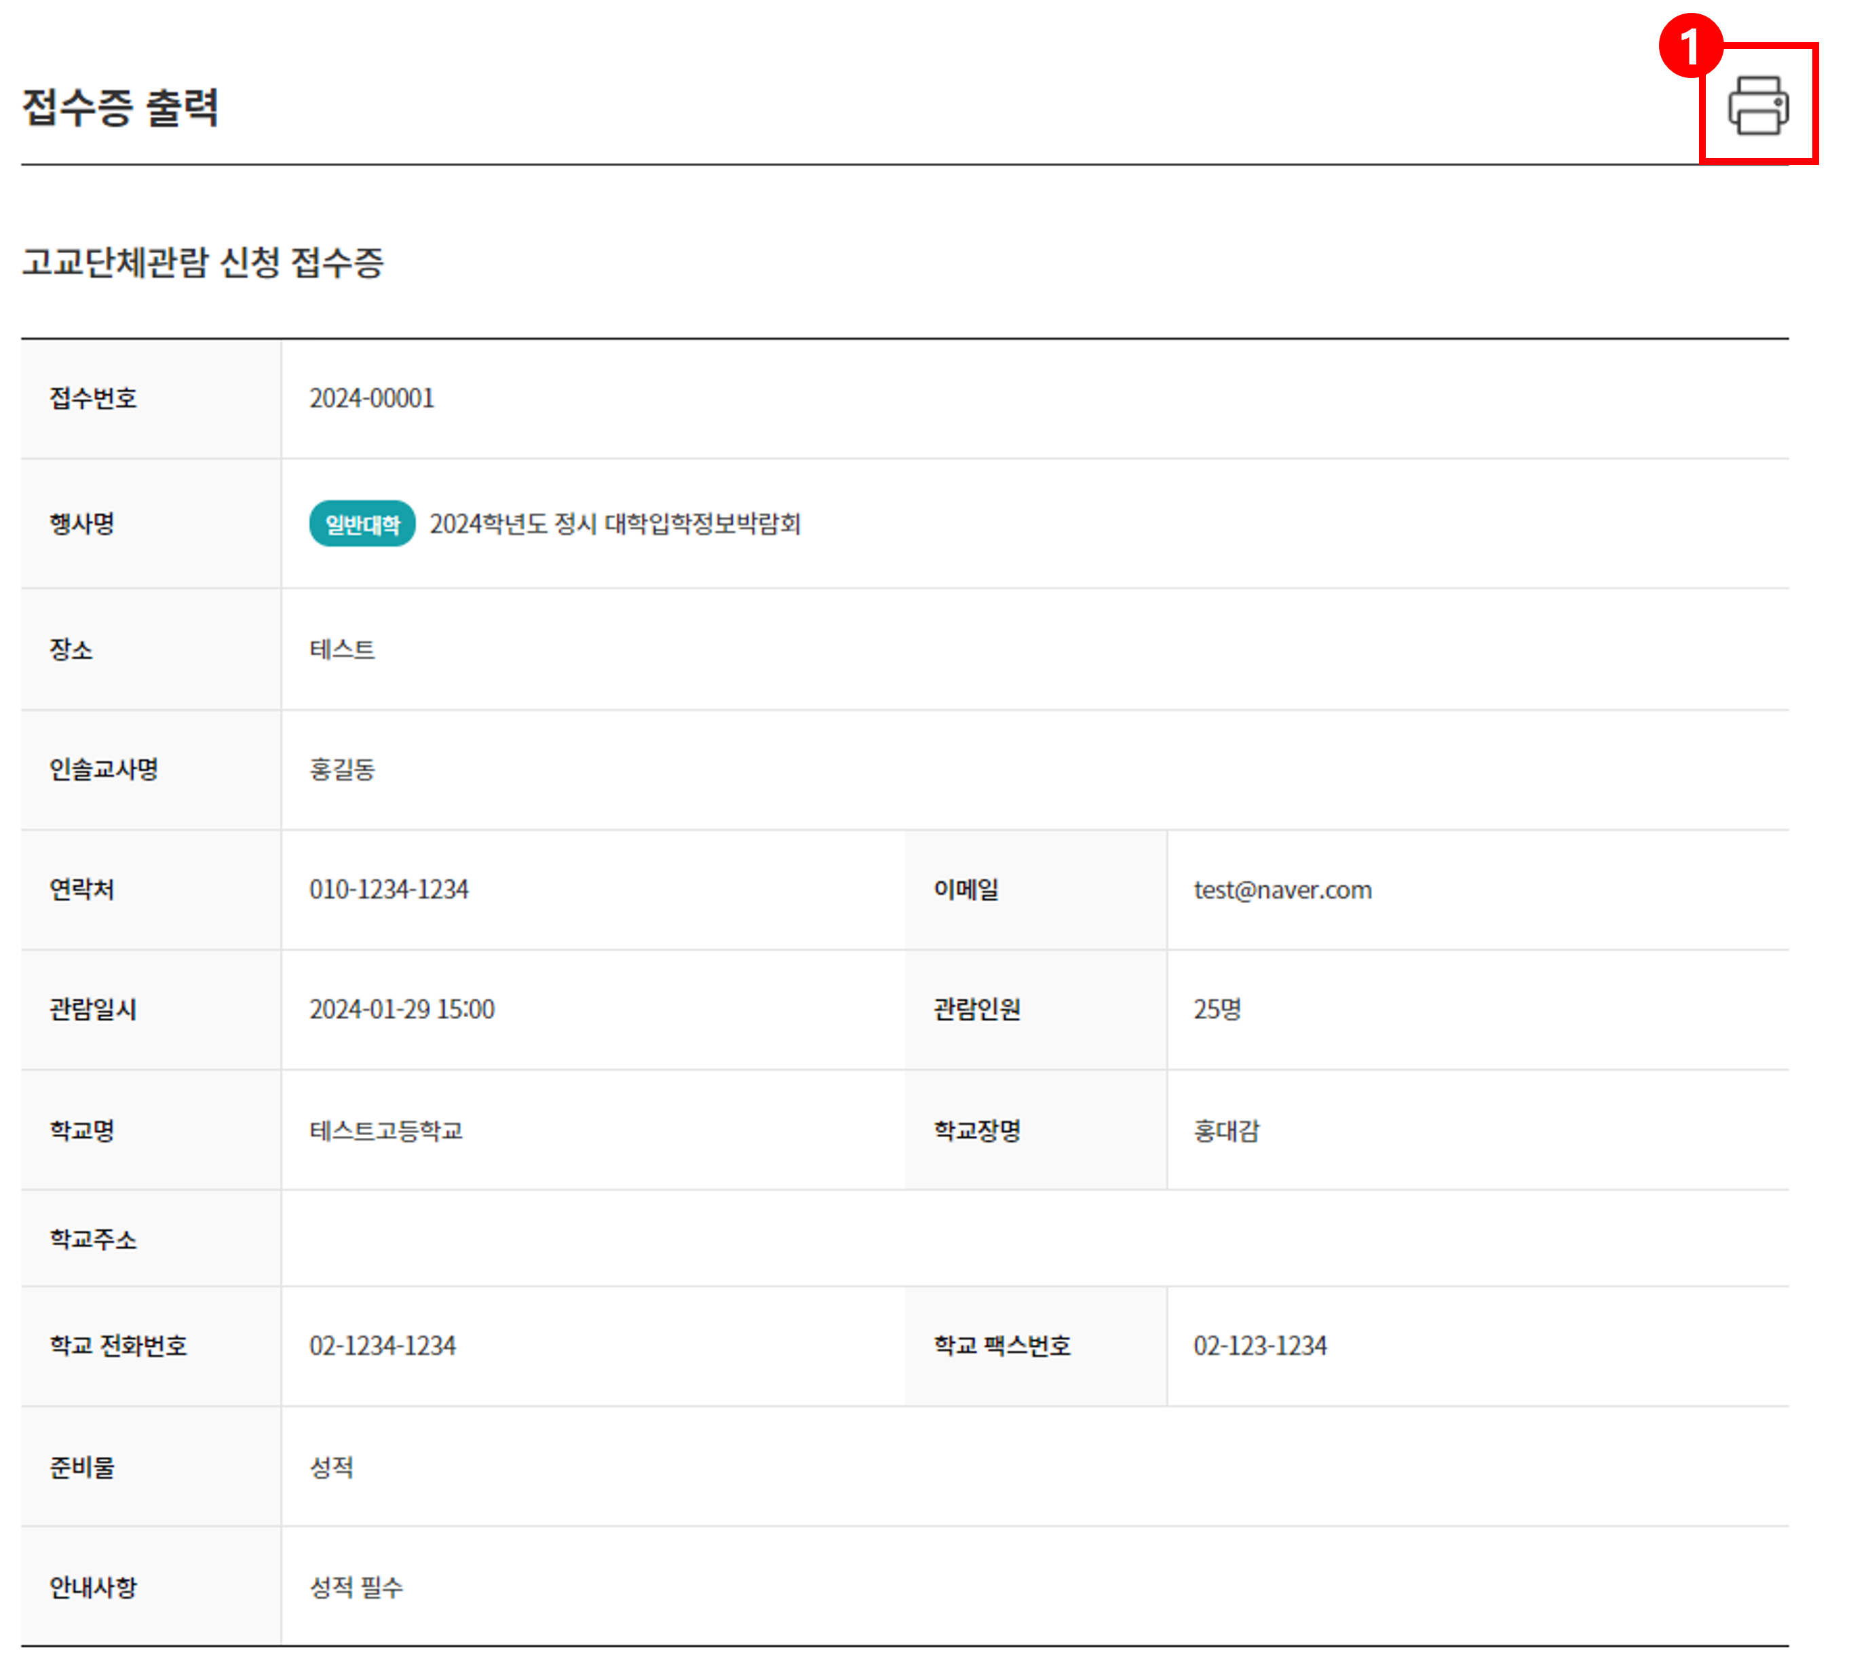Select visit date 2024-01-29 15:00
The width and height of the screenshot is (1851, 1678).
point(402,1010)
